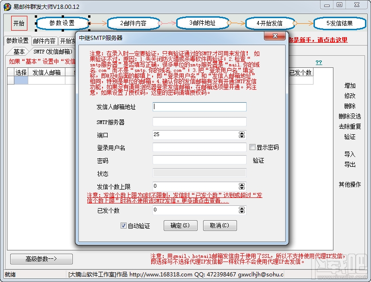Viewport: 371px width, 282px height.
Task: Select the highlighted cell under 选择
Action: [21, 80]
